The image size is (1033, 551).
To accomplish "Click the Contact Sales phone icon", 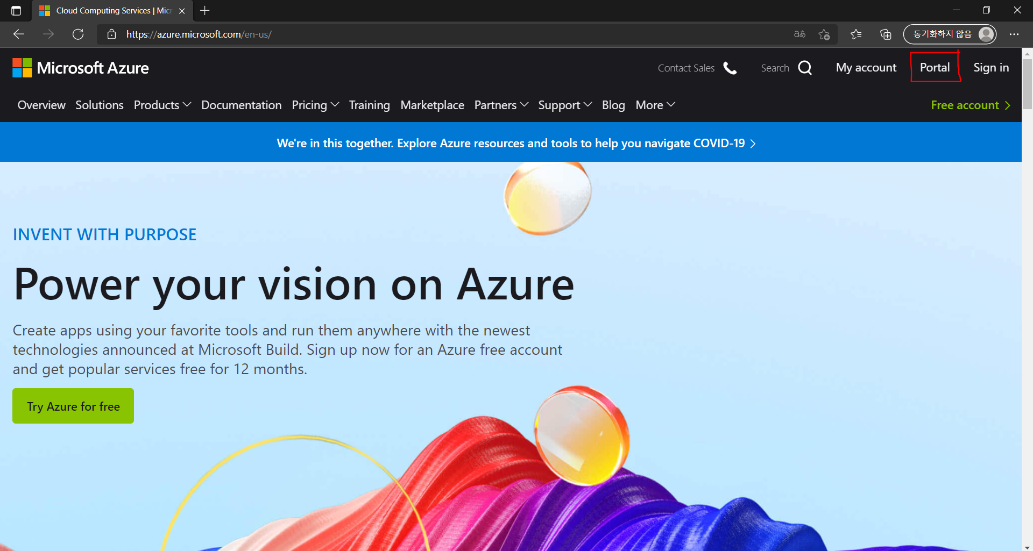I will 730,68.
